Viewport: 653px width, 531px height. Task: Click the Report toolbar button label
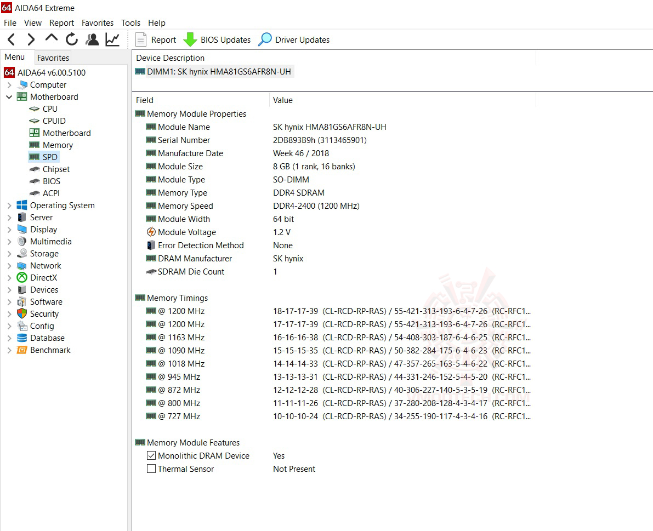click(164, 40)
